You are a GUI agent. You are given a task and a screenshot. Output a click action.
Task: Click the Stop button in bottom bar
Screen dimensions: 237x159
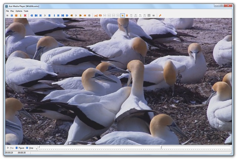tap(30, 148)
